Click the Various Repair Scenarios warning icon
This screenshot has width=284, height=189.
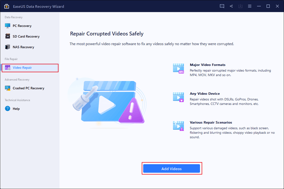click(178, 126)
